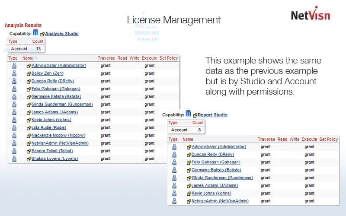The height and width of the screenshot is (216, 346).
Task: Click the Execute grant for Bailey Zeh
Action: point(150,73)
